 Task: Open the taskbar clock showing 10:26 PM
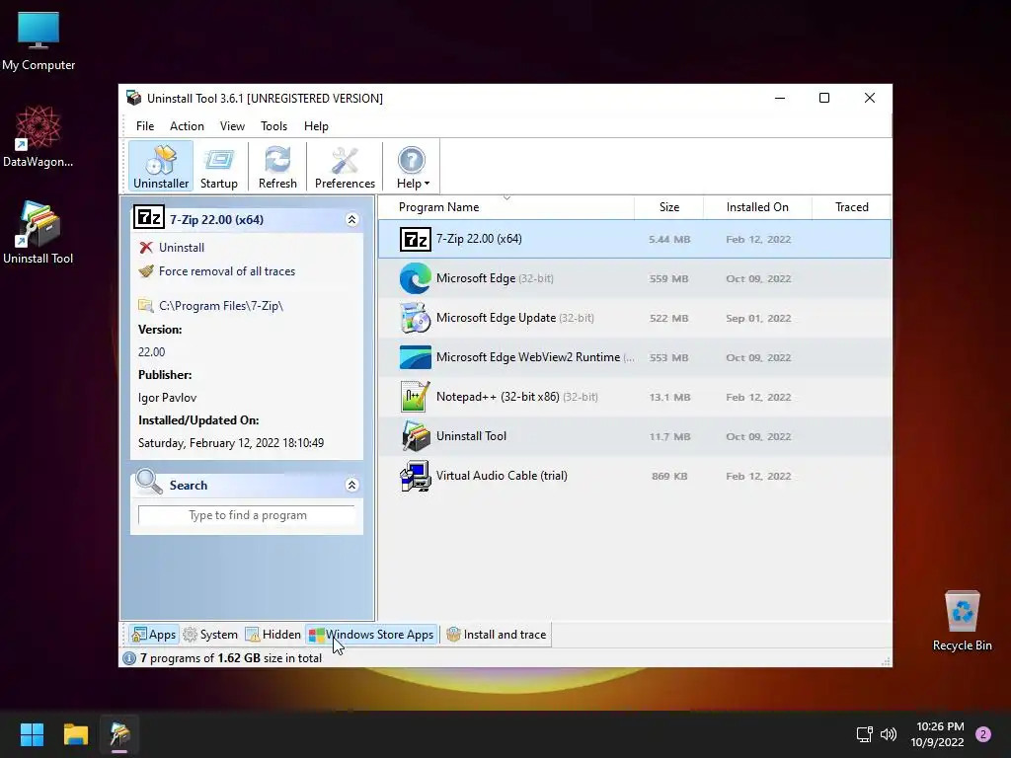pos(938,734)
